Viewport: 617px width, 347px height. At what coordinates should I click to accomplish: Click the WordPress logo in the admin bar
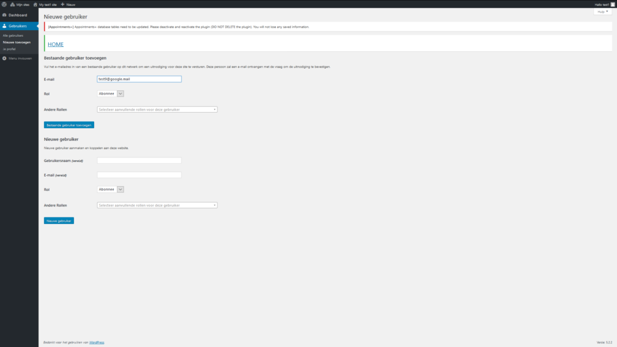4,4
